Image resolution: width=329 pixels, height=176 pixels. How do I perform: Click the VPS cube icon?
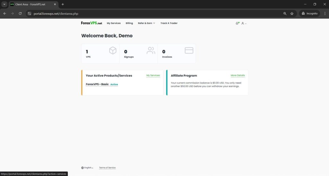click(113, 50)
